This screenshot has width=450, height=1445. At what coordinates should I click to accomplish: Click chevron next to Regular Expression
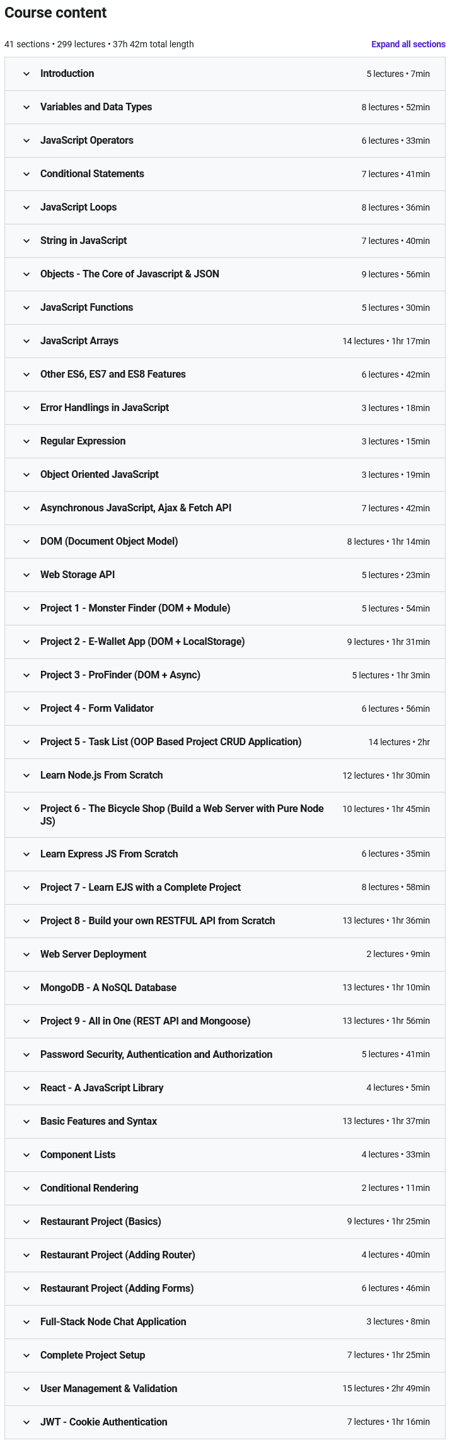pos(26,441)
